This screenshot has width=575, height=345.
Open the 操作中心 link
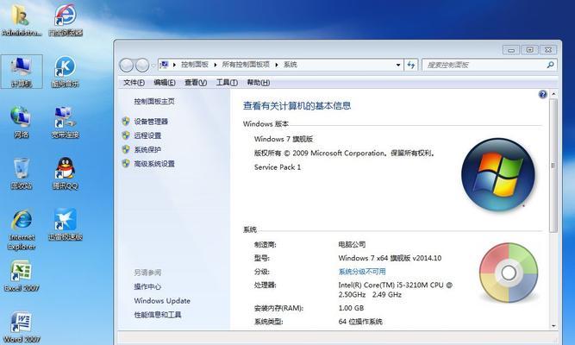[x=147, y=286]
